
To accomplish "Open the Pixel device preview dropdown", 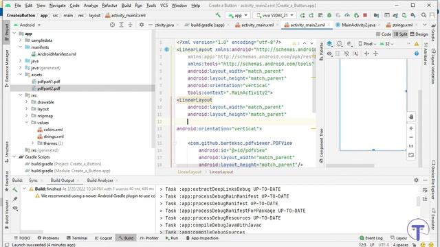I will click(x=367, y=44).
